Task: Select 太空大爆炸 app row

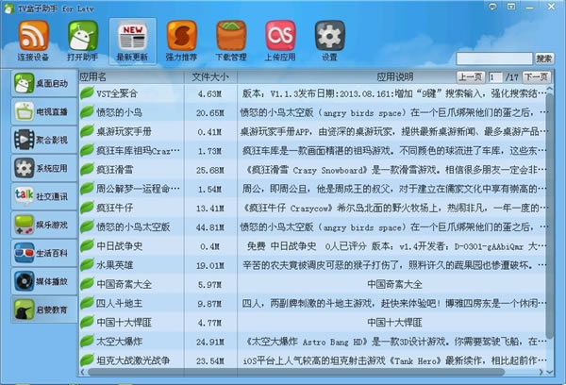Action: click(x=312, y=342)
